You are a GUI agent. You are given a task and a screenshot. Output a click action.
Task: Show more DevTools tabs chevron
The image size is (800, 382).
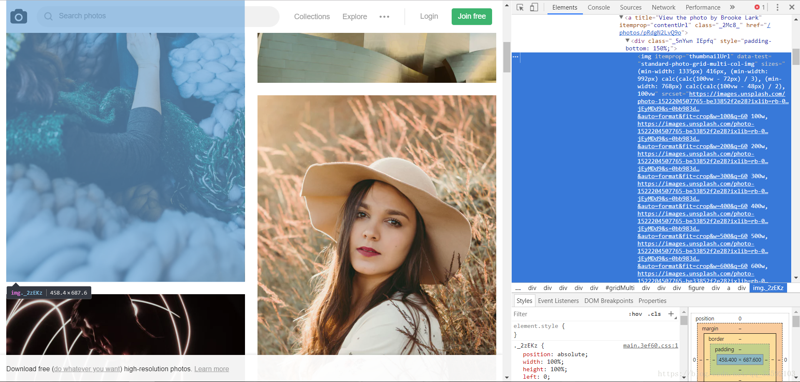(732, 7)
